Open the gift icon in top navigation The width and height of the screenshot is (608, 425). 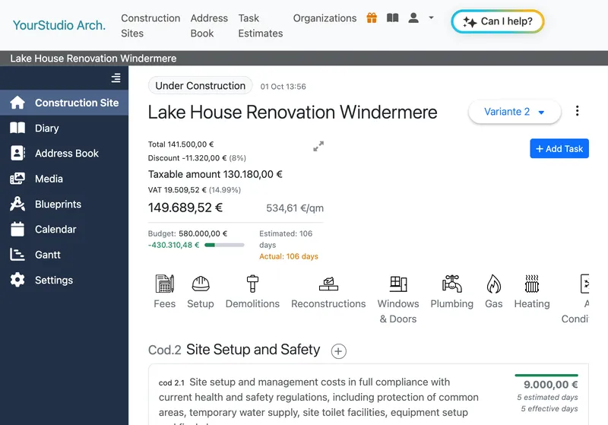(x=372, y=17)
